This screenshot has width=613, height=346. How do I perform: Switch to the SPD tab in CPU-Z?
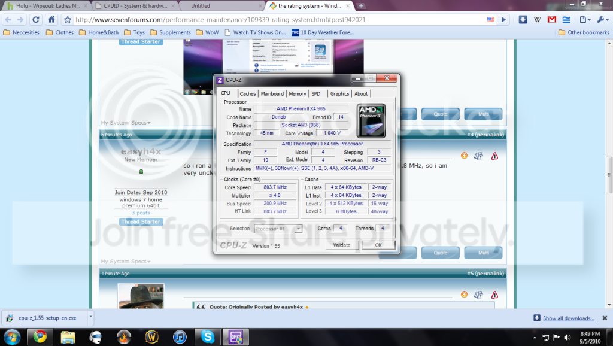click(316, 94)
